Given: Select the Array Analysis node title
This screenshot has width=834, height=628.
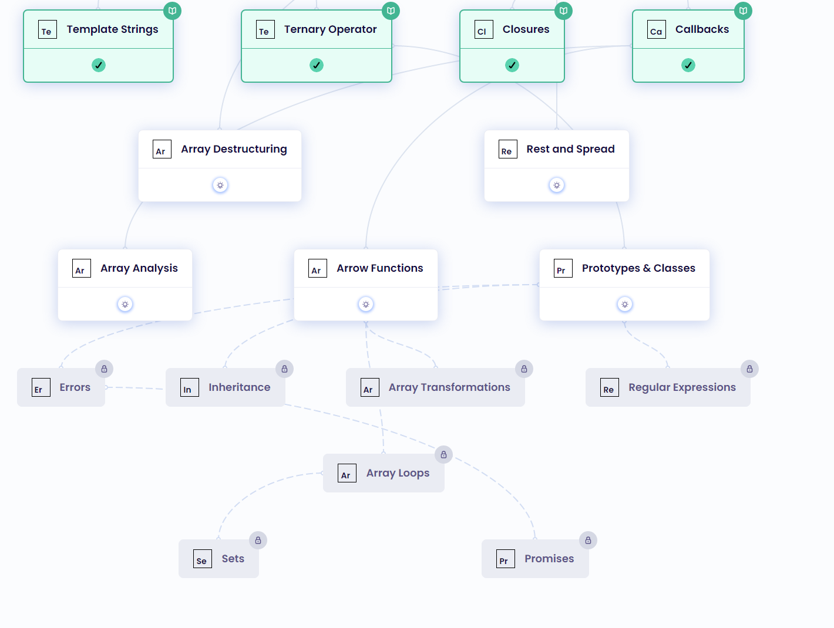Looking at the screenshot, I should (x=139, y=268).
